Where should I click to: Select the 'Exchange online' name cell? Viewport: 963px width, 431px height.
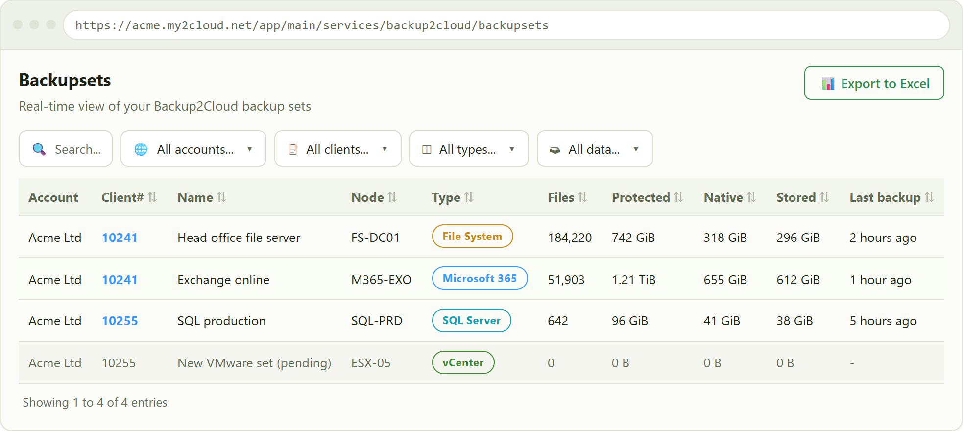(223, 280)
